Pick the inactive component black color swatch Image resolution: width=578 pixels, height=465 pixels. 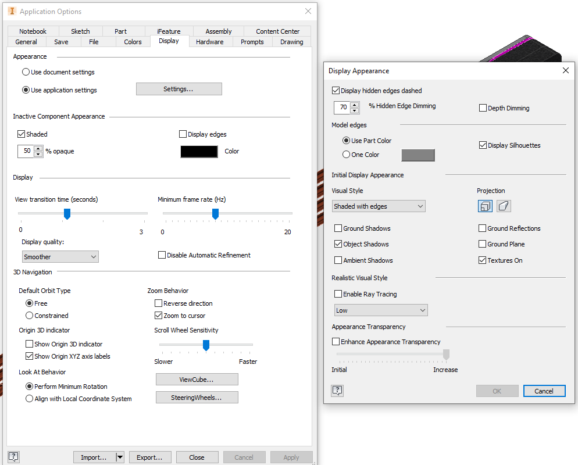(199, 152)
